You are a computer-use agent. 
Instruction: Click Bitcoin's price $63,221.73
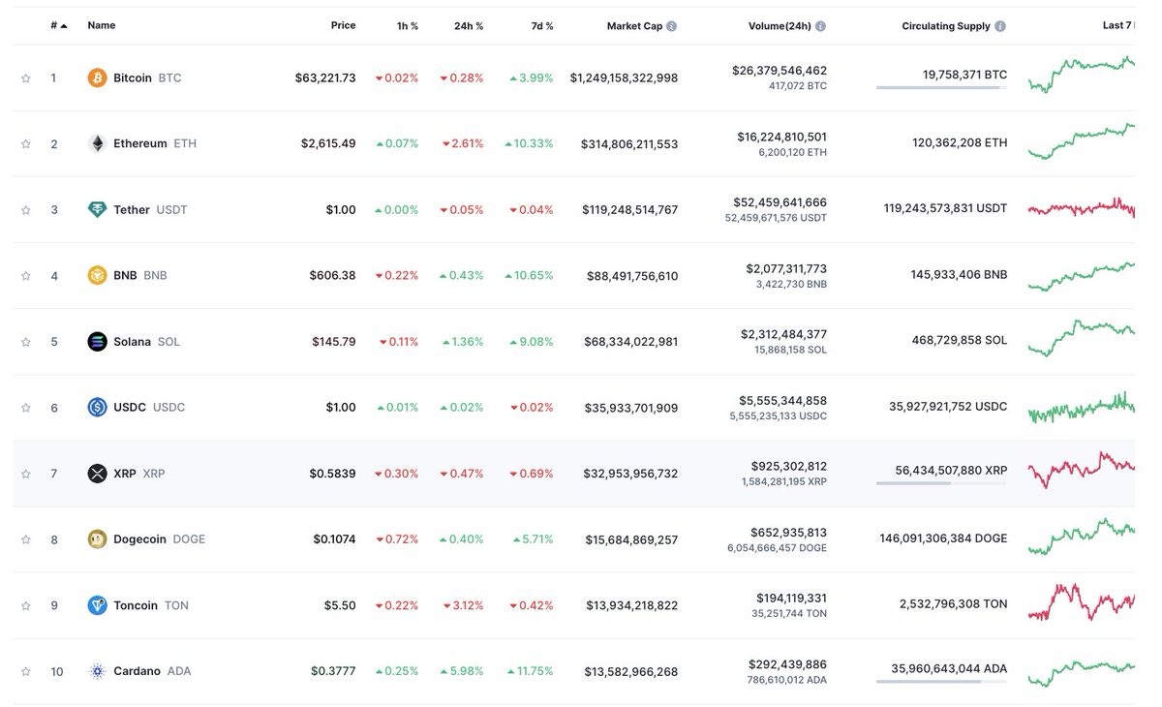coord(325,77)
